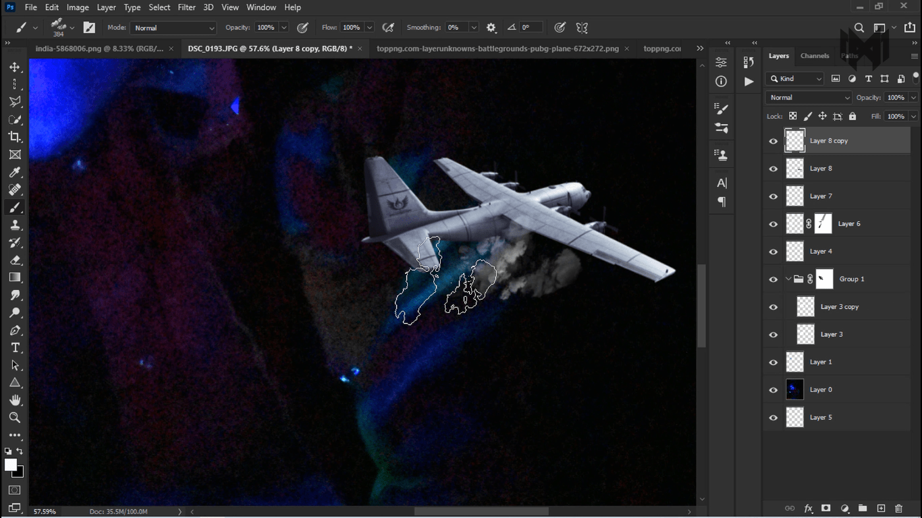Select the Zoom tool
Image resolution: width=922 pixels, height=518 pixels.
15,418
